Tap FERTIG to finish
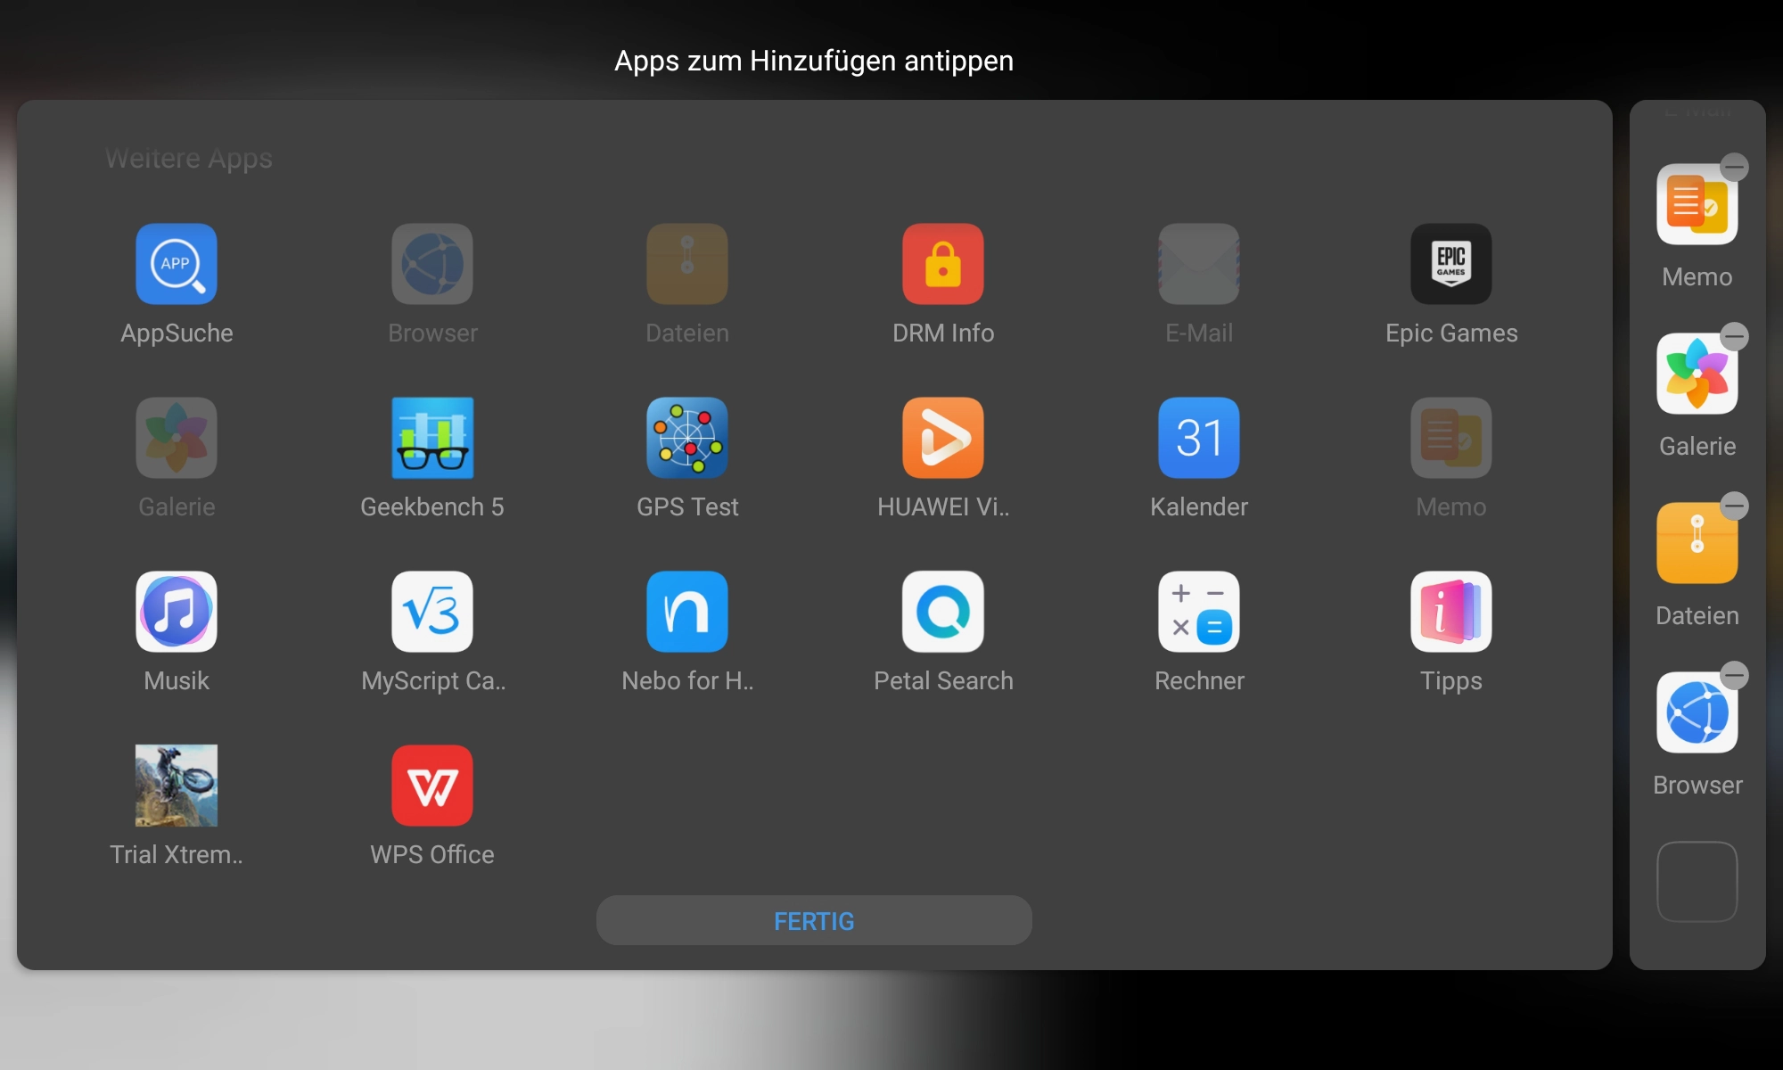1783x1070 pixels. (x=814, y=920)
